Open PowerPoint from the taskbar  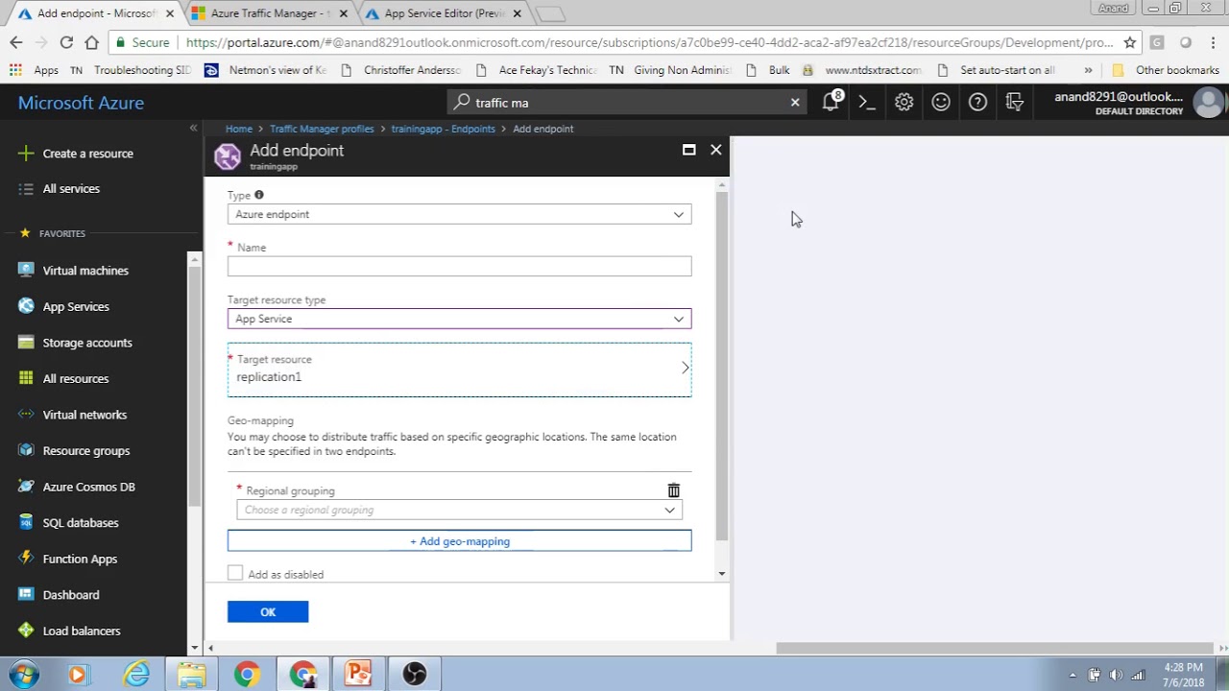tap(358, 675)
